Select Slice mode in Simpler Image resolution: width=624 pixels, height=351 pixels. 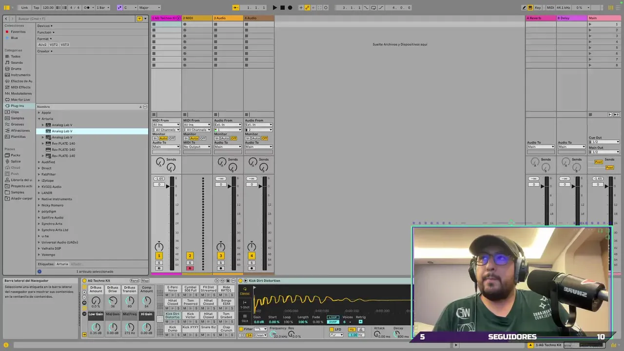[x=245, y=318]
